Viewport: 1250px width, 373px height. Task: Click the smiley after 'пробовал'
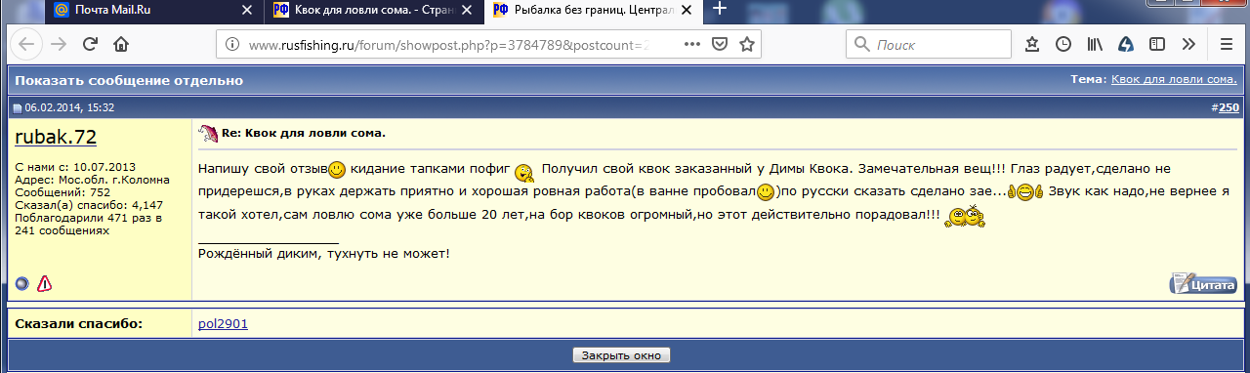tap(766, 192)
